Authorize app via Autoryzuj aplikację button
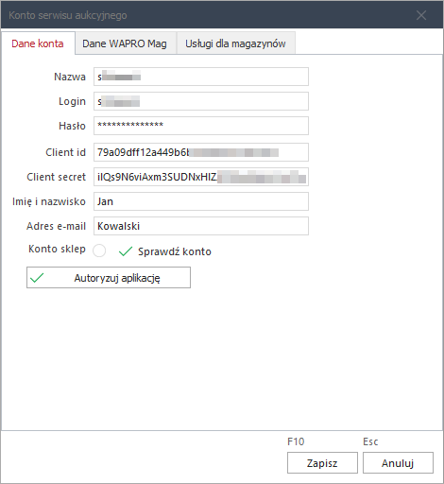This screenshot has height=484, width=444. tap(109, 278)
